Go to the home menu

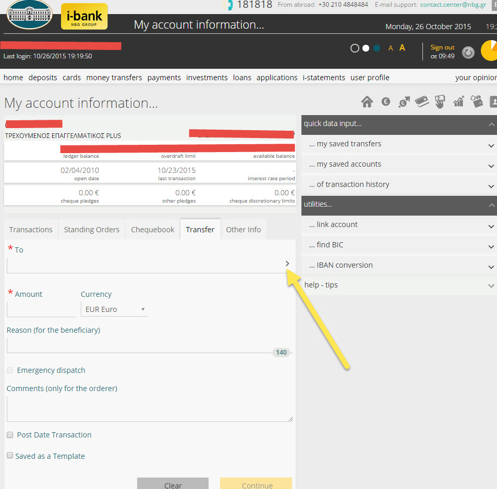[14, 78]
